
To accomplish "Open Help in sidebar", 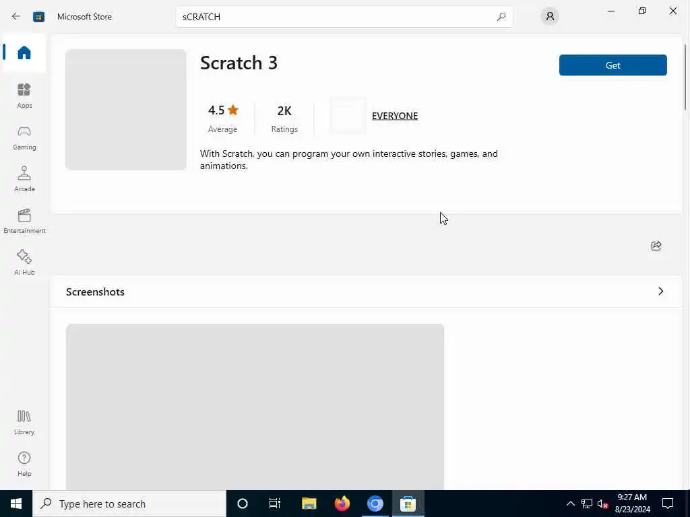I will pyautogui.click(x=24, y=464).
